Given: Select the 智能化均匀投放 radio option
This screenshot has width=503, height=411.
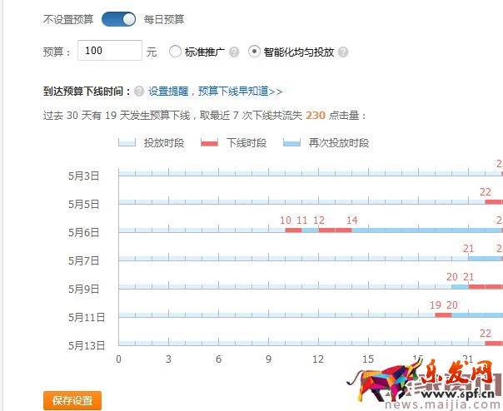Looking at the screenshot, I should 254,52.
